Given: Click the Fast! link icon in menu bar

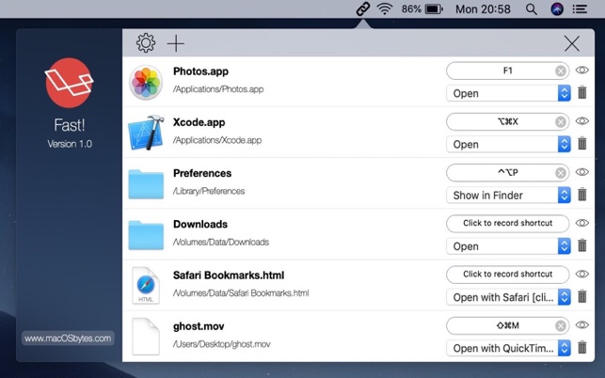Looking at the screenshot, I should (362, 8).
